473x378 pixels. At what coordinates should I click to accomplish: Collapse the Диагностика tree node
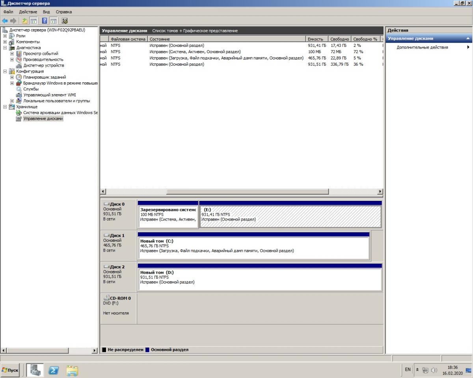pyautogui.click(x=5, y=48)
